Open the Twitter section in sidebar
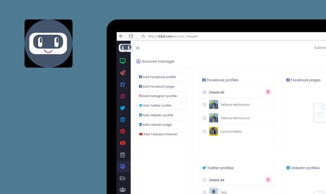326x194 pixels. [123, 108]
